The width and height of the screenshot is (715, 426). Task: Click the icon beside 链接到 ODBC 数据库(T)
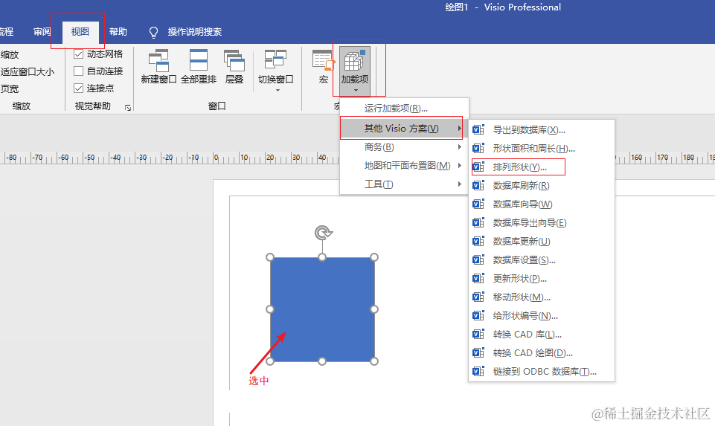[478, 371]
